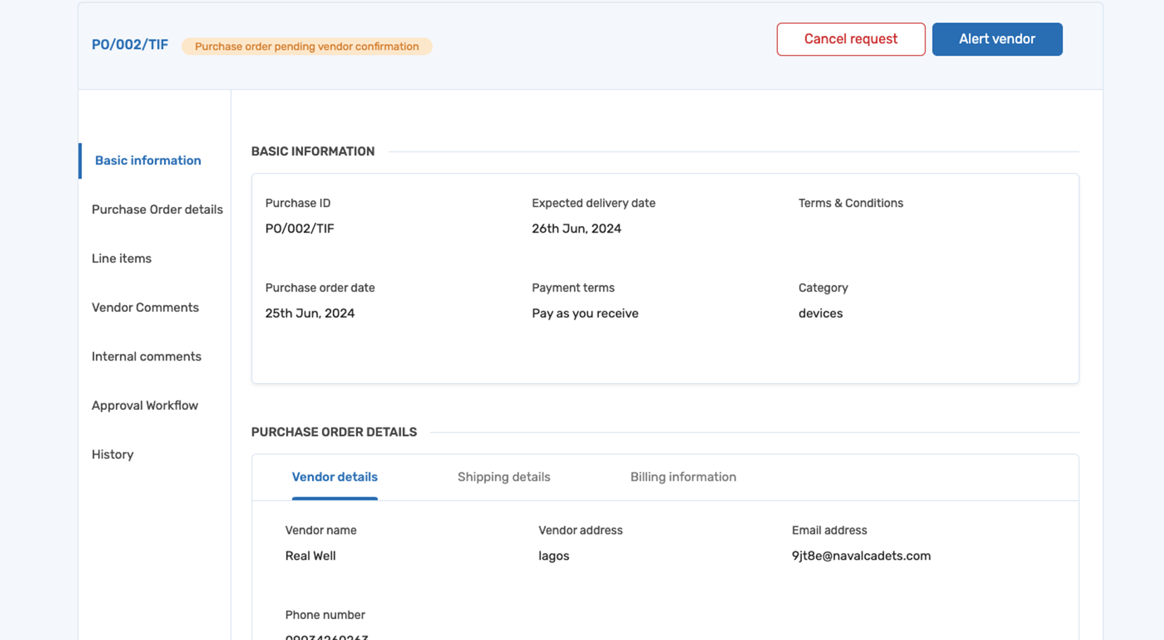Click the vendor email 9jt8e@navalcadets.com
The height and width of the screenshot is (640, 1164).
pos(861,555)
